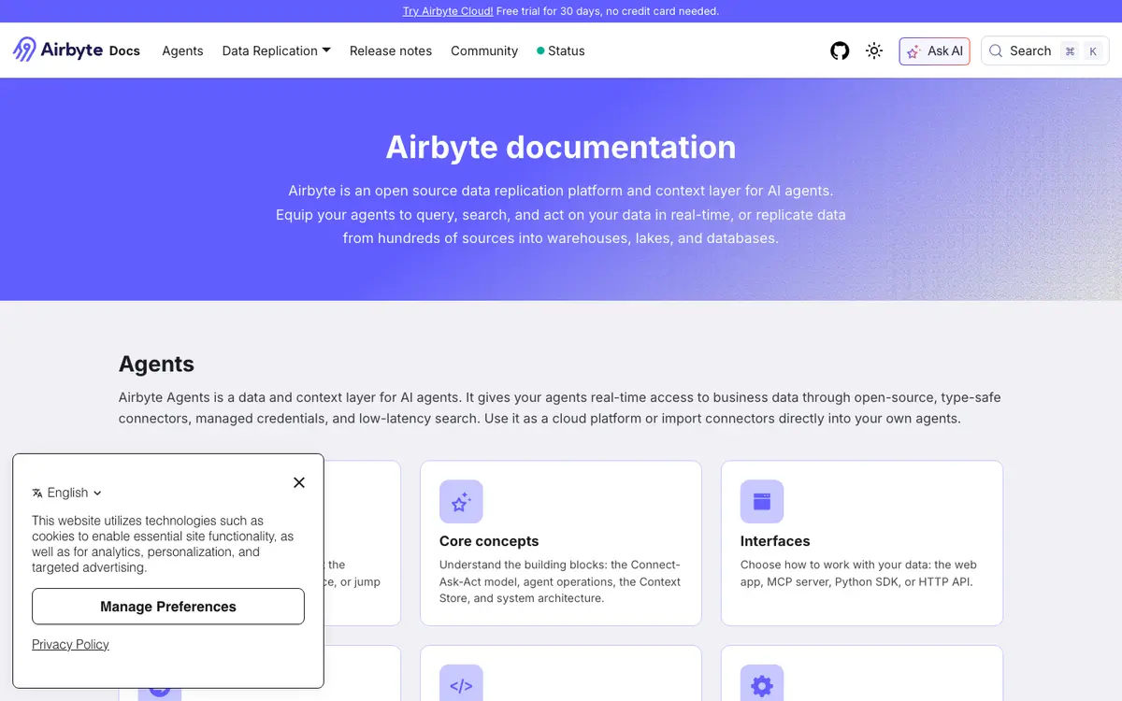This screenshot has height=701, width=1122.
Task: Click the Core concepts description text
Action: coord(560,581)
